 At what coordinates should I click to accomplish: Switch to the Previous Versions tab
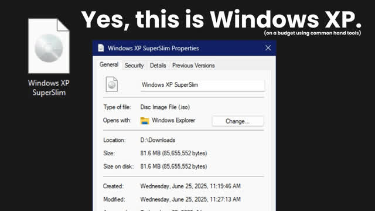(x=193, y=65)
